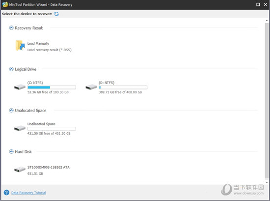270x201 pixels.
Task: Click the scrollbar down arrow
Action: (267, 182)
